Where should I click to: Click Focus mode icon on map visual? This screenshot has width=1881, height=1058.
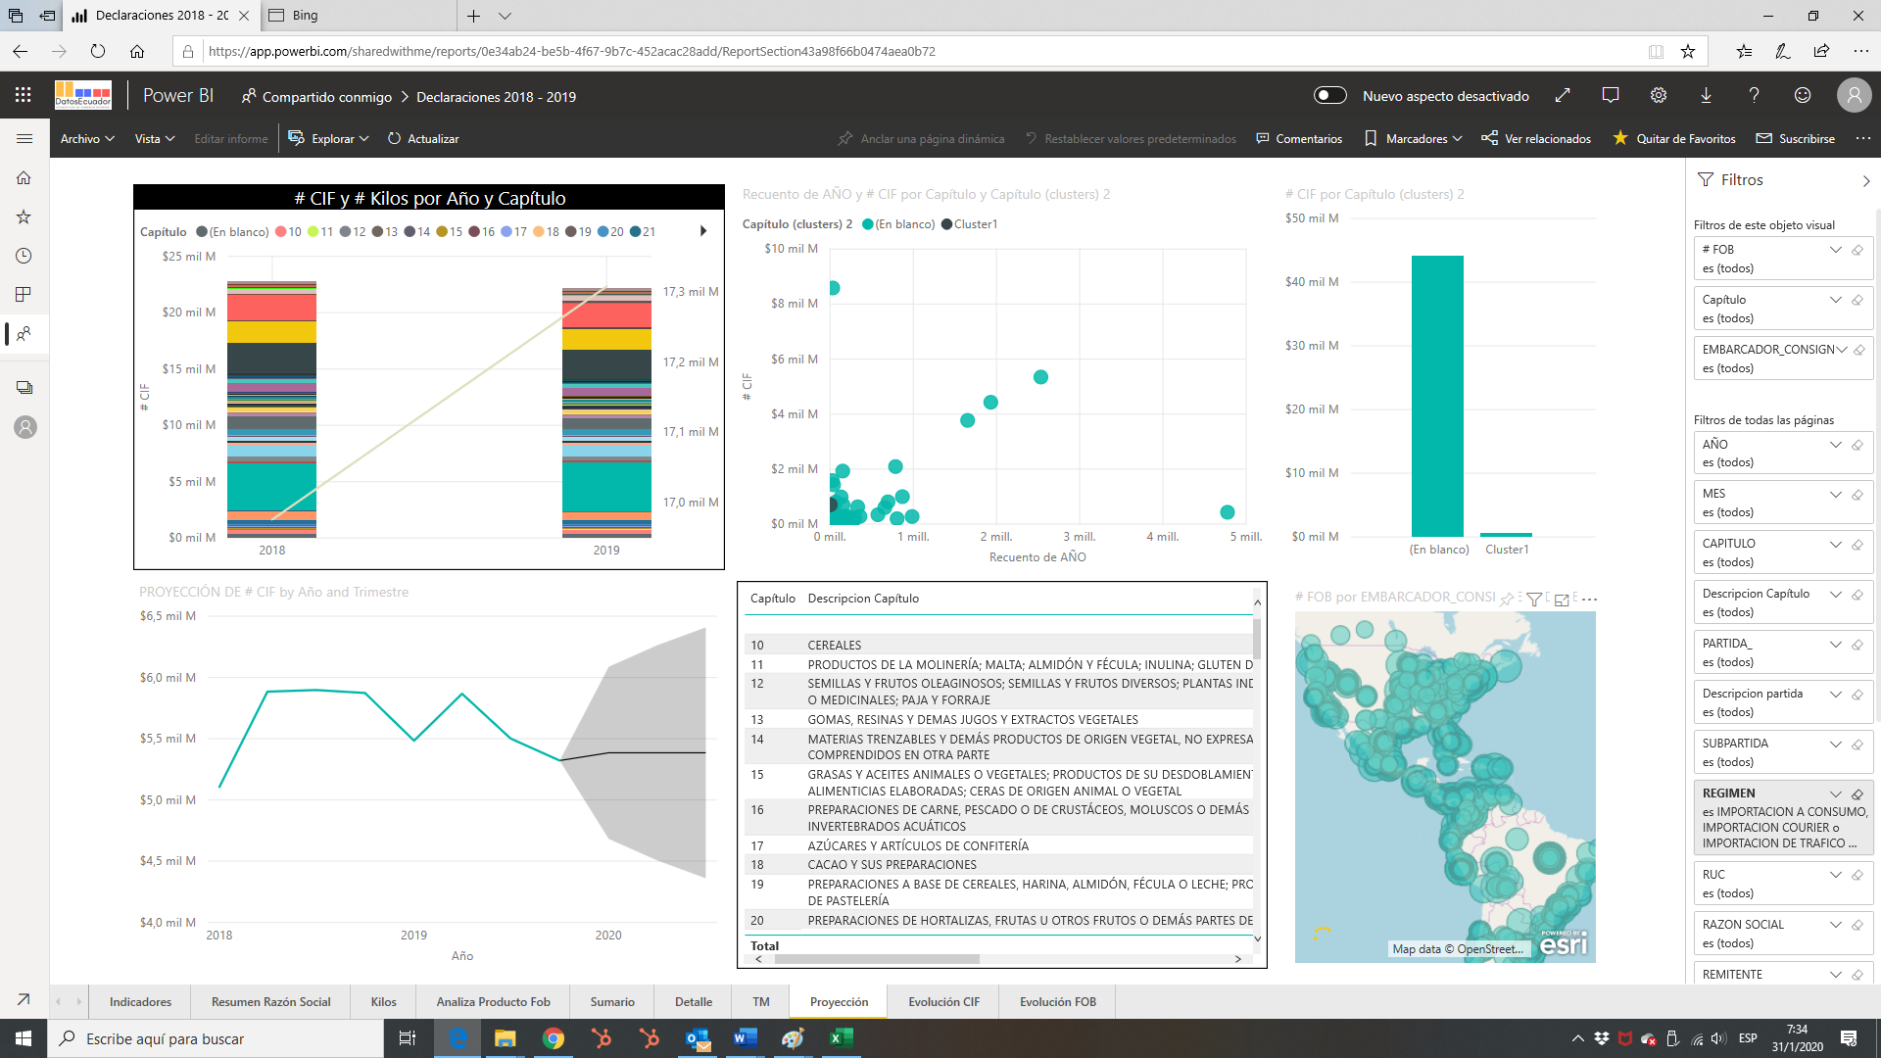click(1562, 600)
